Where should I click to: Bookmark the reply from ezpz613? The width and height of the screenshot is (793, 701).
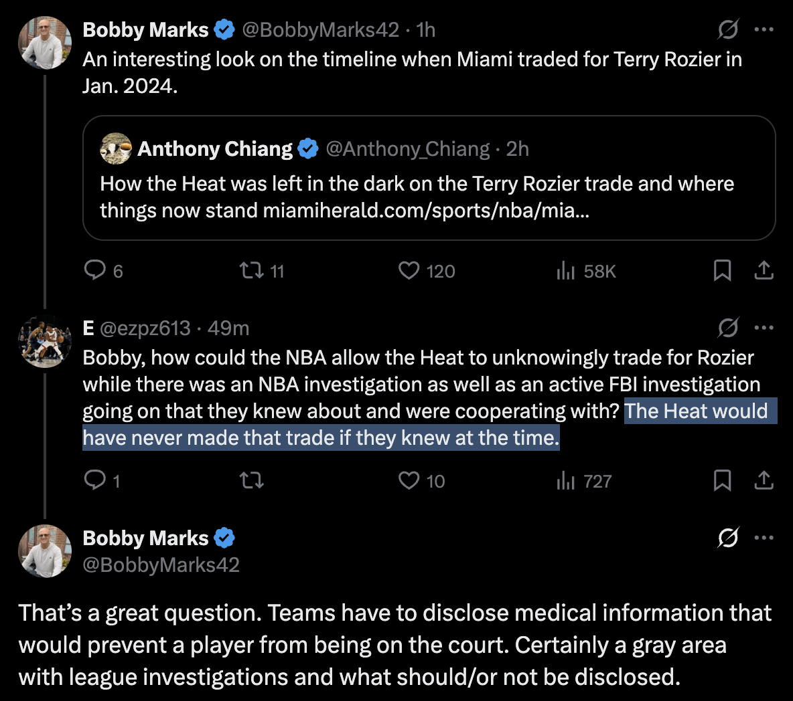(x=722, y=480)
